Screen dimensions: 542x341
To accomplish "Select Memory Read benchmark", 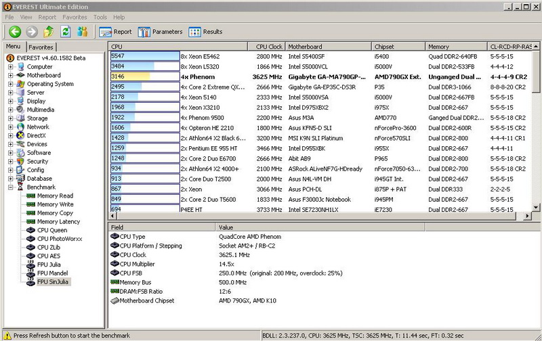I will (56, 196).
